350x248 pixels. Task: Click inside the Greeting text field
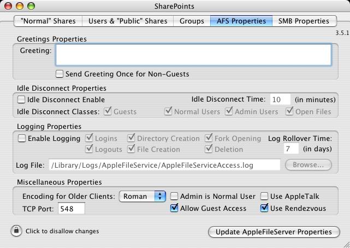[x=193, y=55]
